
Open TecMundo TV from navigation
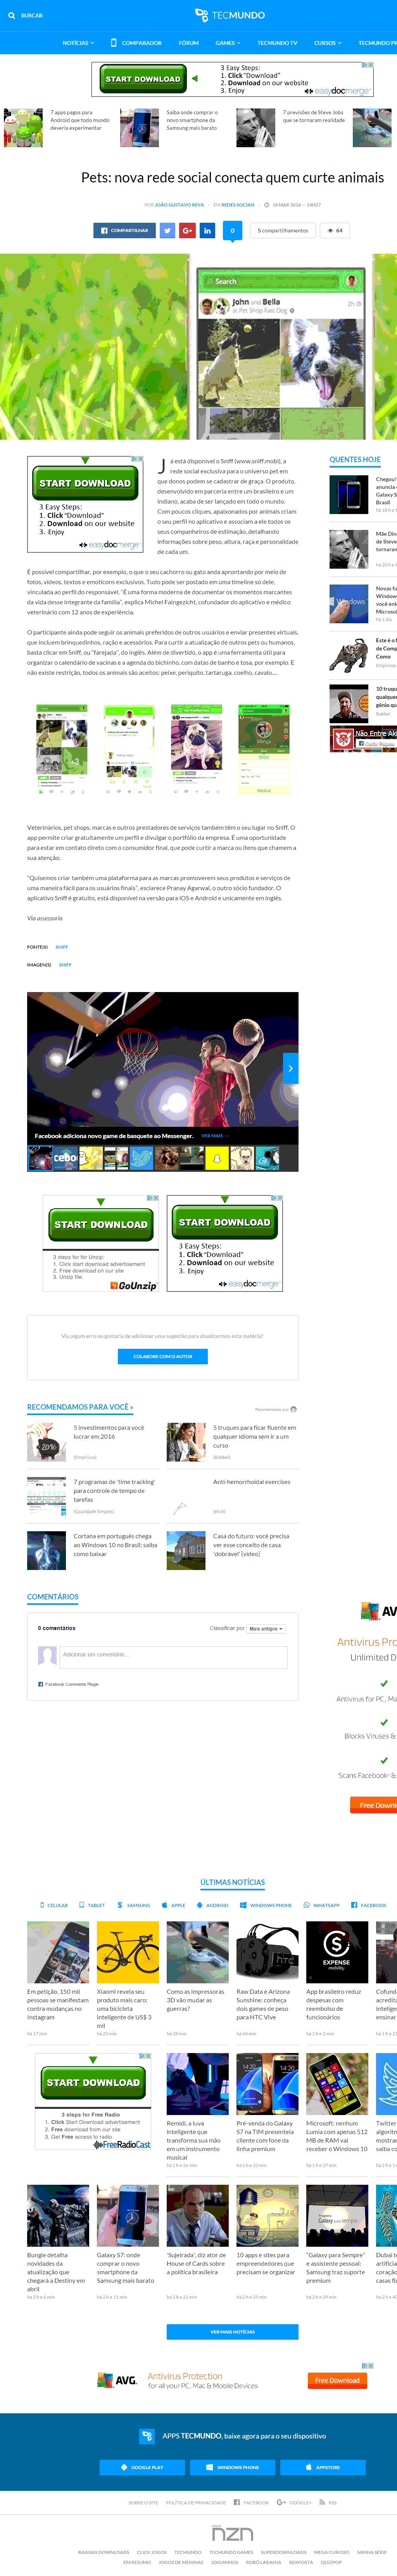pyautogui.click(x=277, y=43)
